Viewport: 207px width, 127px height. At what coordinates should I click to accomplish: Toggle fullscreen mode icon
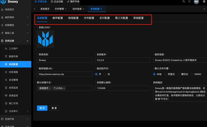189,2
